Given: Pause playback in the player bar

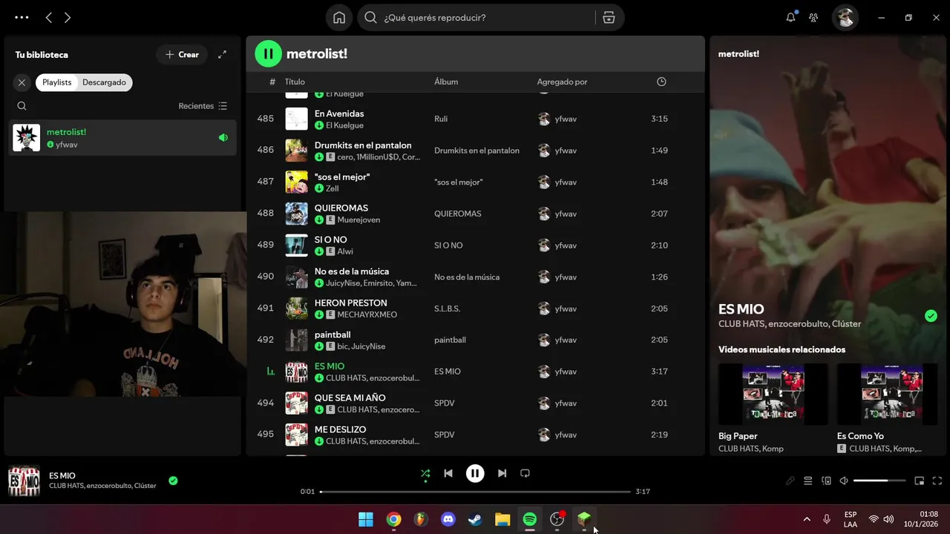Looking at the screenshot, I should click(475, 473).
